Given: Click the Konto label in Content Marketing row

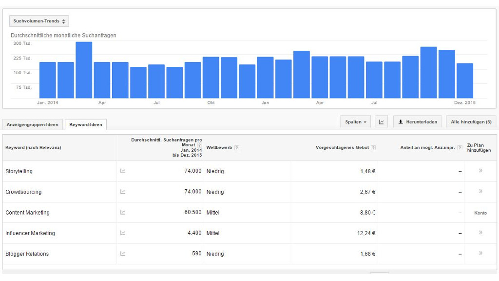Looking at the screenshot, I should point(480,213).
